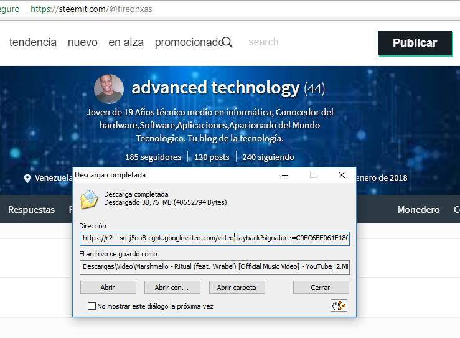This screenshot has width=460, height=338.
Task: Open the 'promocionado' feed
Action: click(x=189, y=42)
